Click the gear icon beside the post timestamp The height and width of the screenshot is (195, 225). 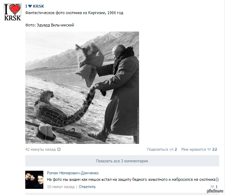59,149
